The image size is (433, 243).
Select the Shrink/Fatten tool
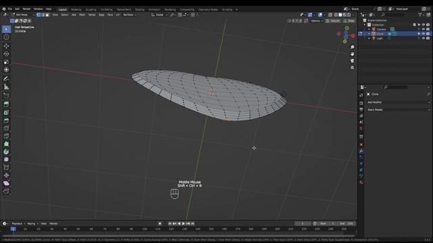click(6, 175)
